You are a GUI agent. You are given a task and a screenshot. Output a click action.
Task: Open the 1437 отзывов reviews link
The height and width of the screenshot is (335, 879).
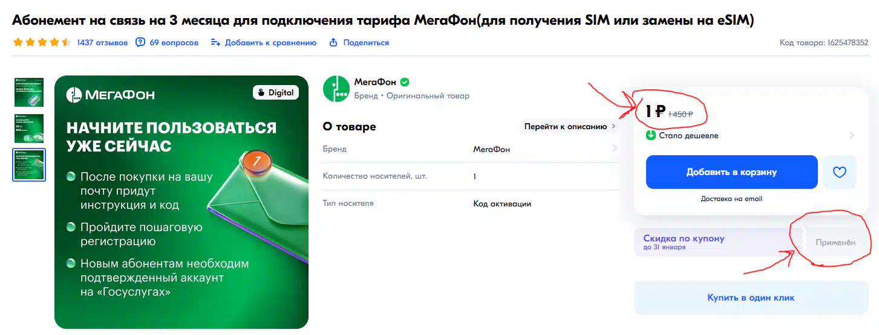tap(102, 42)
